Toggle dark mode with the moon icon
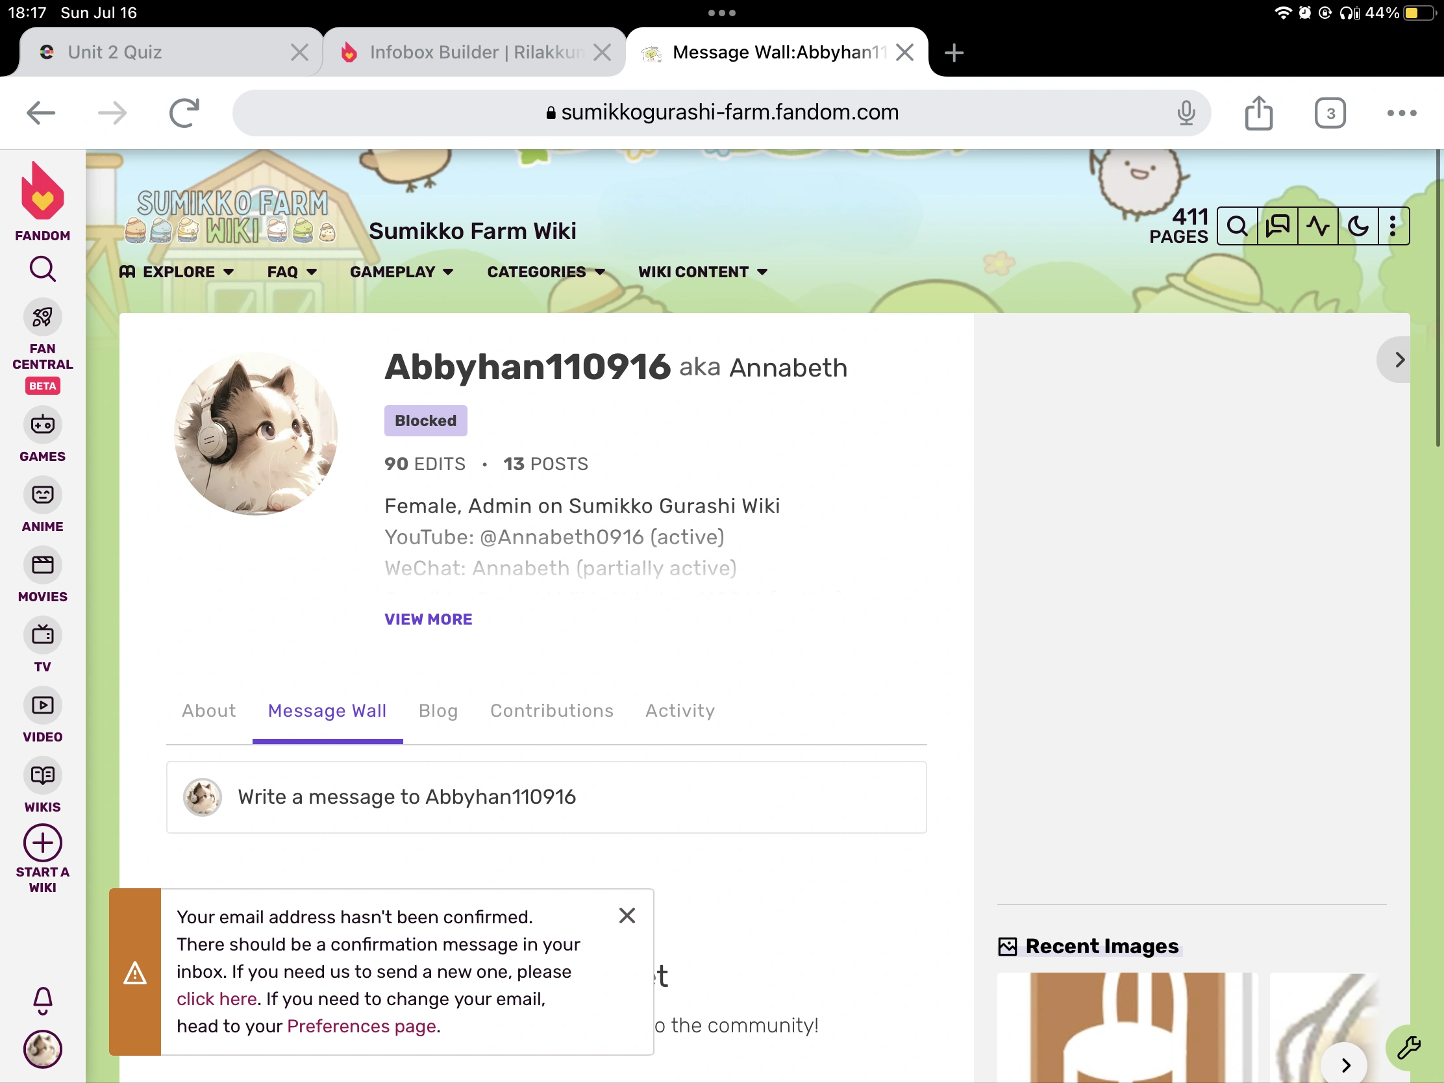Image resolution: width=1444 pixels, height=1083 pixels. click(1358, 226)
